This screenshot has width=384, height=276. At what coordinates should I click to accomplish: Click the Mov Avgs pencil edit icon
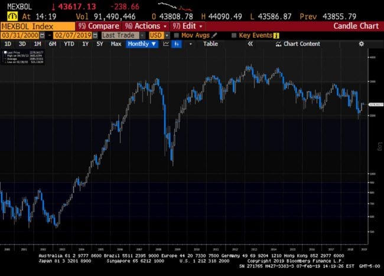pyautogui.click(x=215, y=35)
